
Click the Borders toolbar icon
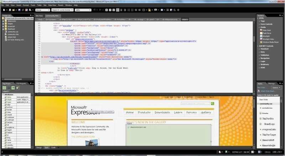144,10
